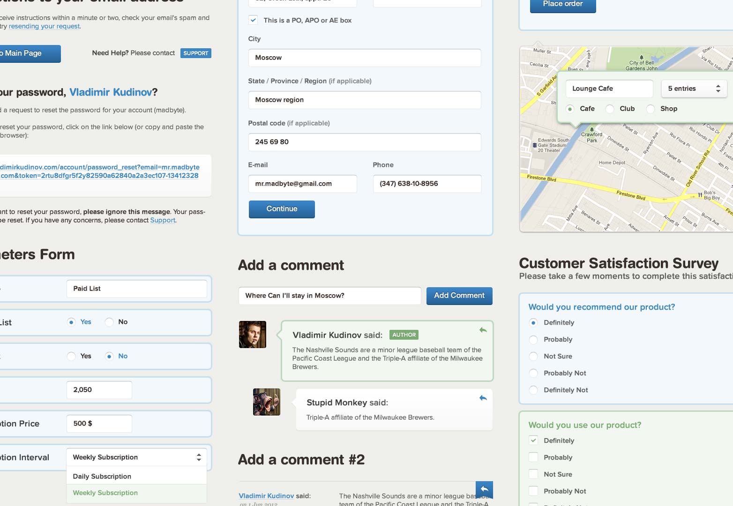733x506 pixels.
Task: Select the Club radio option on map search
Action: point(610,109)
